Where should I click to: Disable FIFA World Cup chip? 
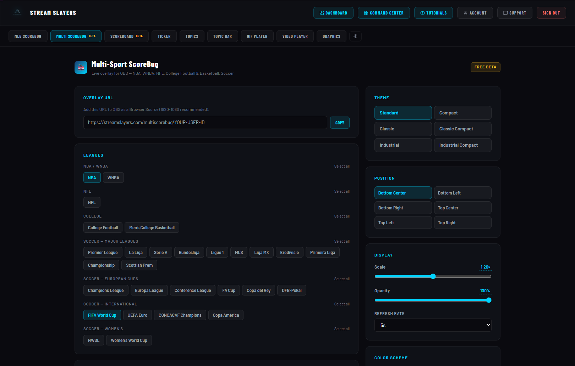[x=102, y=315]
